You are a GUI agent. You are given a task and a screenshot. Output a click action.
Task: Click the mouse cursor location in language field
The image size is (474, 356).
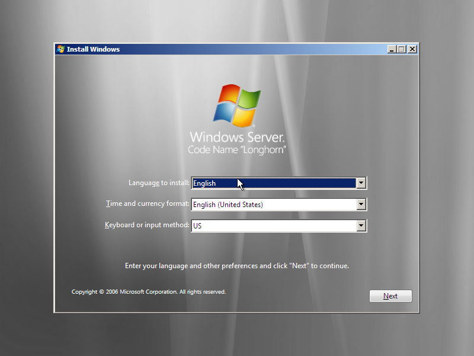[x=239, y=183]
